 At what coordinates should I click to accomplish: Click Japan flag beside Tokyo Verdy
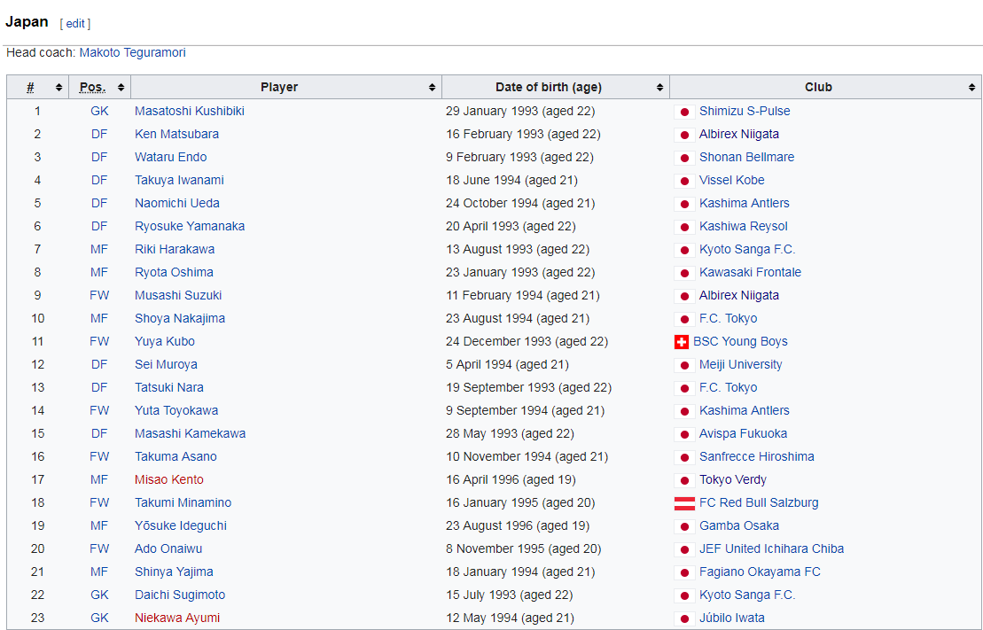[684, 481]
